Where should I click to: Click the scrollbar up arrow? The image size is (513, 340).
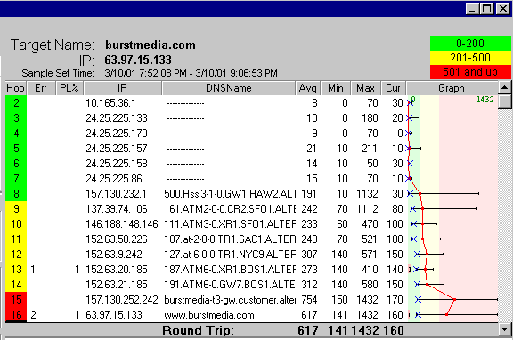pyautogui.click(x=505, y=87)
